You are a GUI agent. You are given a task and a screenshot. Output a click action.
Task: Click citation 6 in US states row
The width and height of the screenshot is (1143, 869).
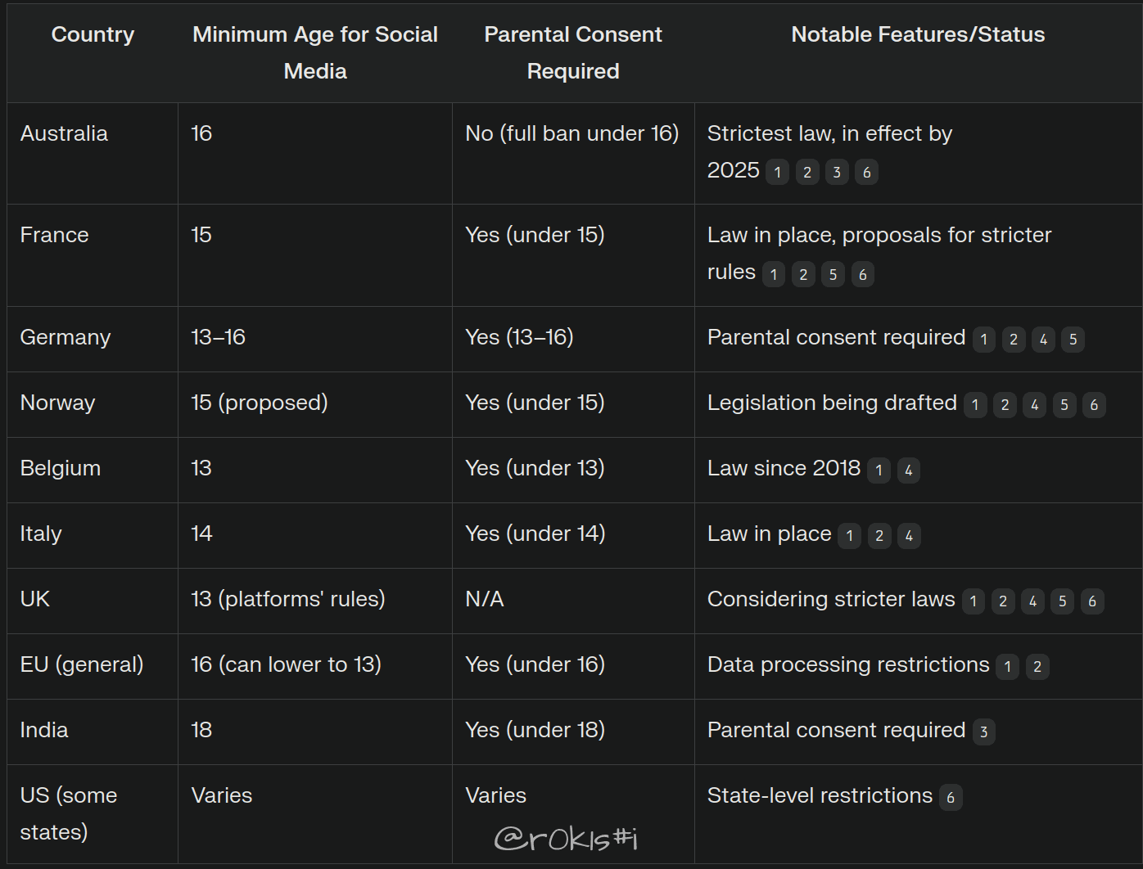pyautogui.click(x=951, y=797)
